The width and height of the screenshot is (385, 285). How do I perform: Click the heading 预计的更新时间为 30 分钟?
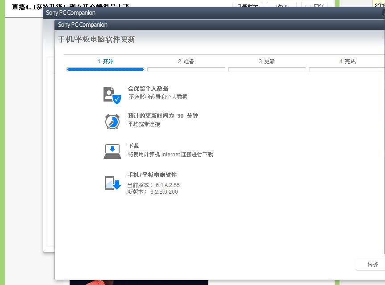click(x=163, y=116)
